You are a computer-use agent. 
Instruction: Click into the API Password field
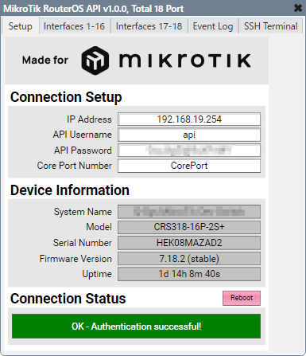tap(189, 151)
